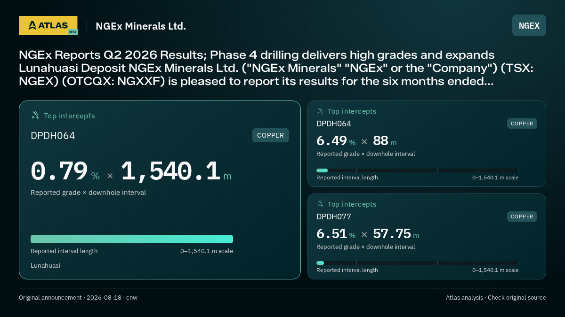This screenshot has width=565, height=317.
Task: Click the Lunahuasi deposit label
Action: click(x=46, y=265)
